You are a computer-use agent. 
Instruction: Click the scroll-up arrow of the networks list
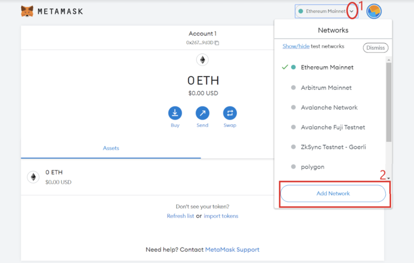point(389,60)
